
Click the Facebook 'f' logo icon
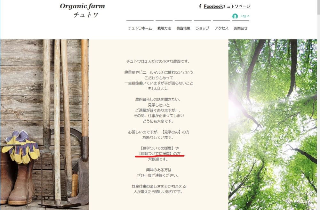pyautogui.click(x=200, y=6)
